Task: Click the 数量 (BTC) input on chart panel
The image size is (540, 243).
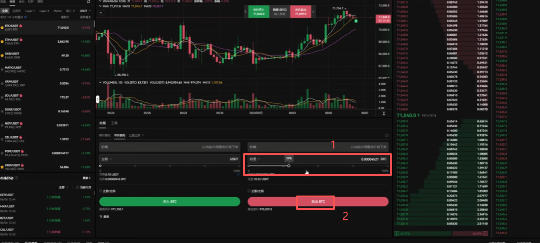Action: click(280, 12)
